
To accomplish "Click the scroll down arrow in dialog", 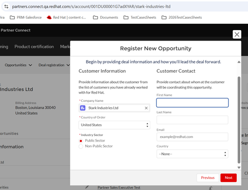I will pos(239,168).
